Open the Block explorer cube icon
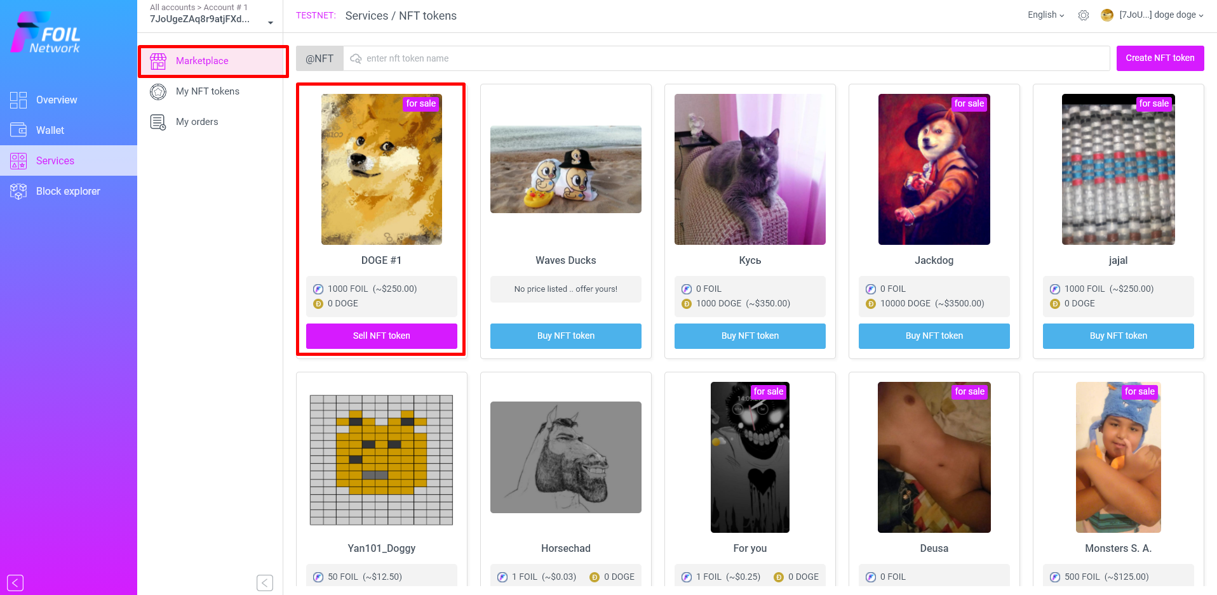This screenshot has width=1217, height=595. coord(18,191)
